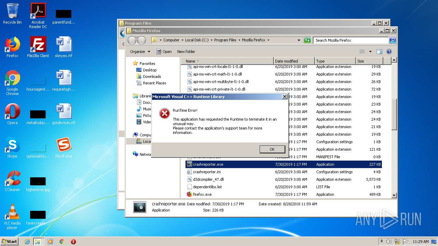
Task: Launch Skype desktop shortcut
Action: tap(12, 148)
